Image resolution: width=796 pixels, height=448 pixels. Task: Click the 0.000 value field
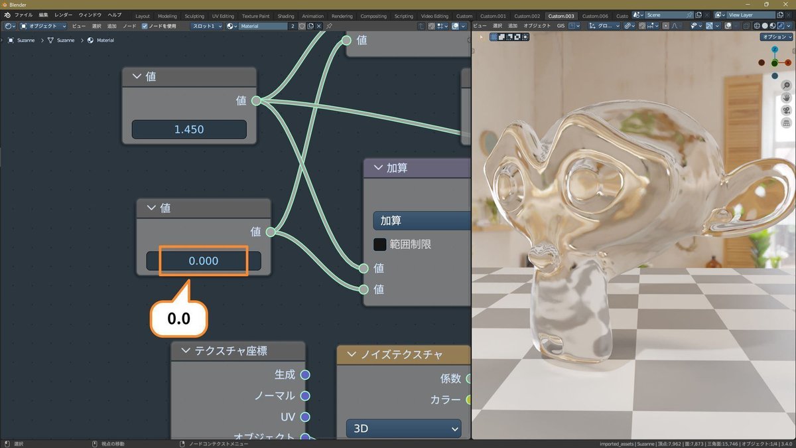(x=204, y=261)
